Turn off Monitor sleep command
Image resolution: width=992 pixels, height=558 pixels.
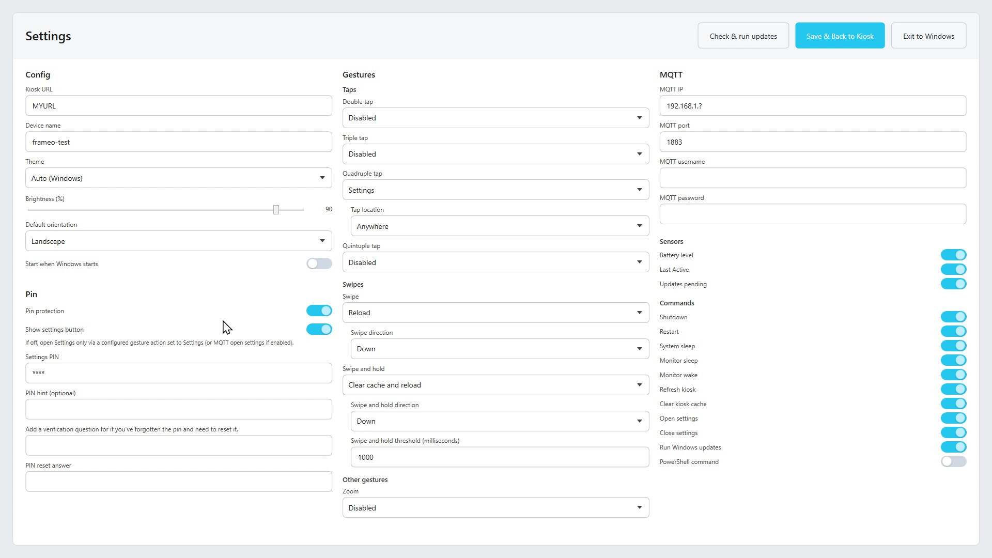[x=953, y=361]
